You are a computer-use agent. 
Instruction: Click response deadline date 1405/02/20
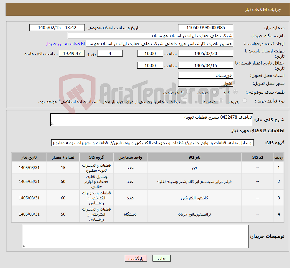(x=206, y=54)
